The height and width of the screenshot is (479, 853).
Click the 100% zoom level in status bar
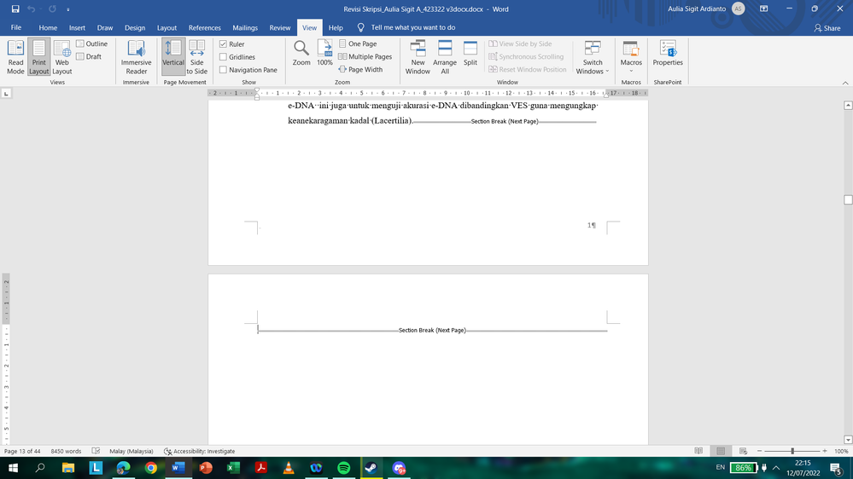click(841, 452)
